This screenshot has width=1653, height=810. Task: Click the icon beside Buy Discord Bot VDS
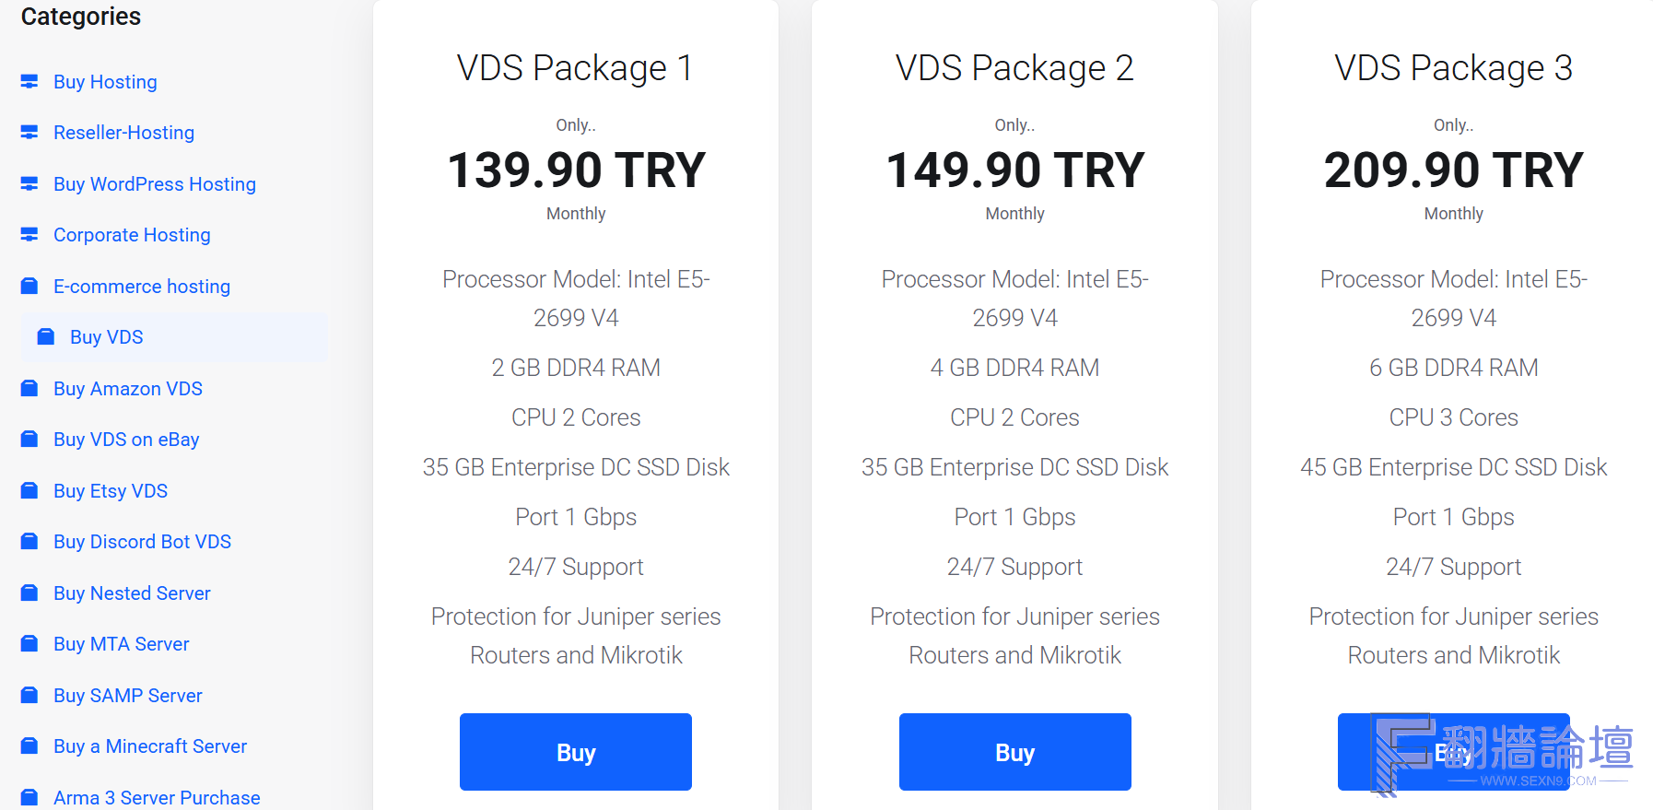[29, 542]
